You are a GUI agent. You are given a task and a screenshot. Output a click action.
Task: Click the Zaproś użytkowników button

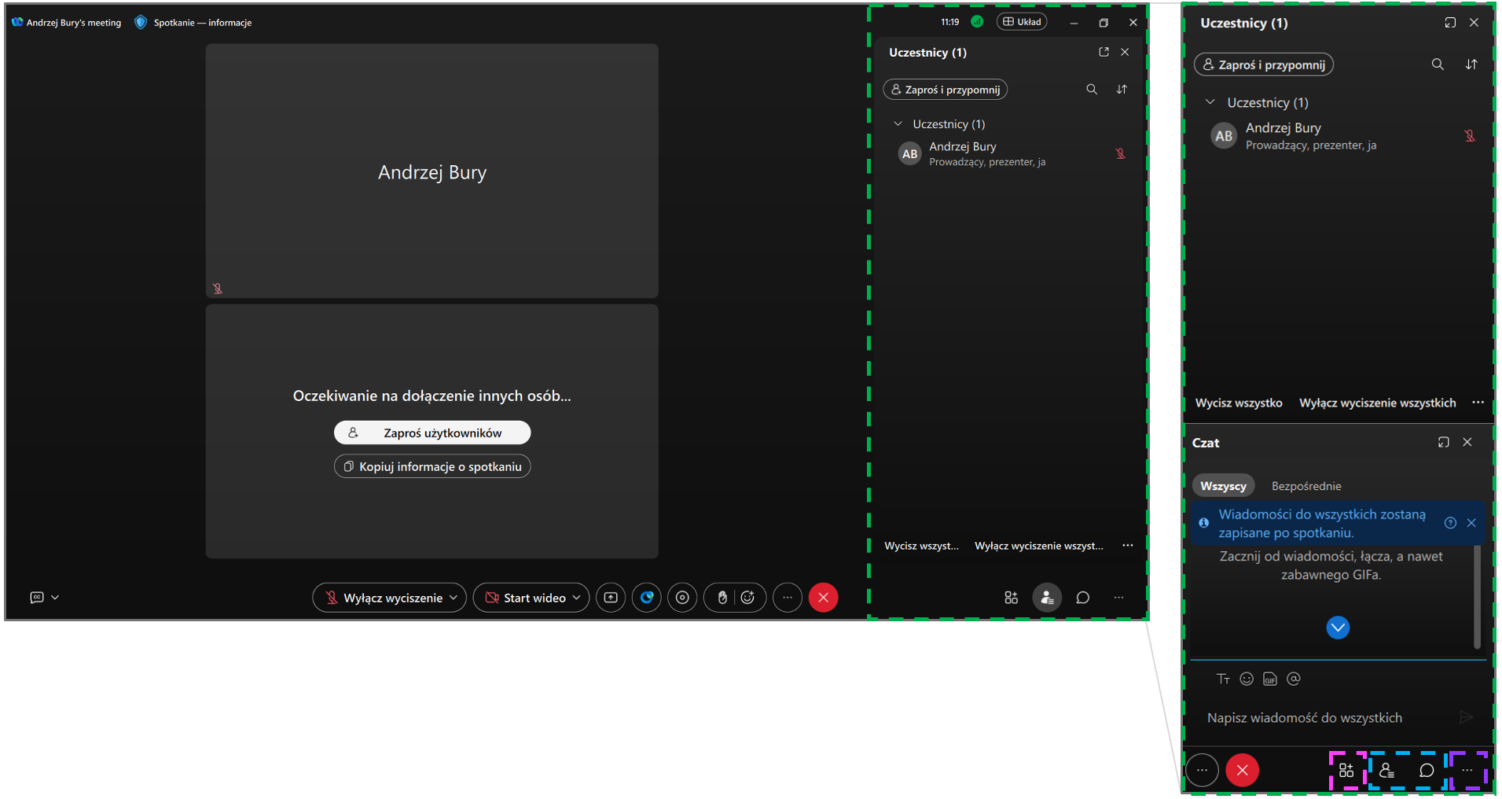432,433
